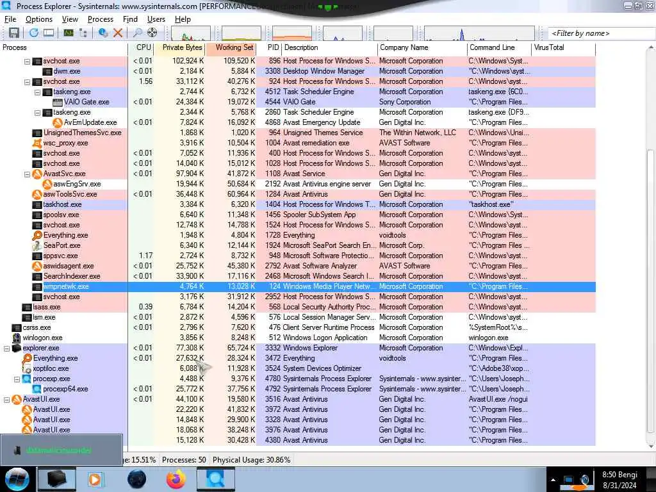This screenshot has height=492, width=656.
Task: Click "Physical Usage: 30.86%" in status bar
Action: point(251,460)
